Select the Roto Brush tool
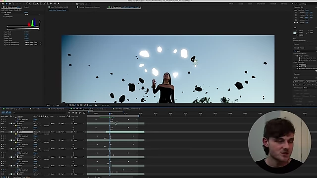Viewport: 317px width, 178px height. (x=55, y=3)
